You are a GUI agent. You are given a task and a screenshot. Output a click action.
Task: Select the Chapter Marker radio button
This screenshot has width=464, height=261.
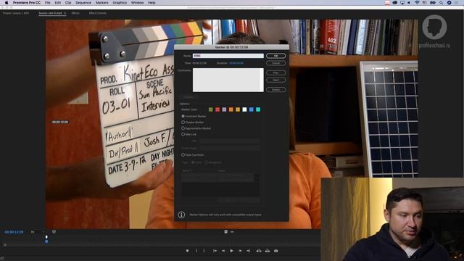point(183,123)
